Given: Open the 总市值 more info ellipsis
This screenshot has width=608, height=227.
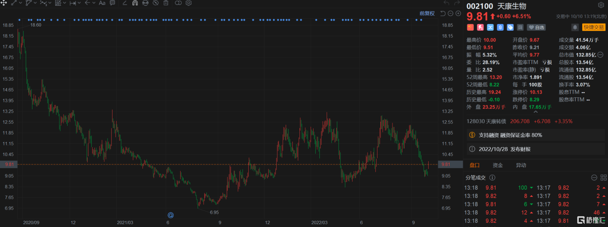Looking at the screenshot, I should (601, 55).
